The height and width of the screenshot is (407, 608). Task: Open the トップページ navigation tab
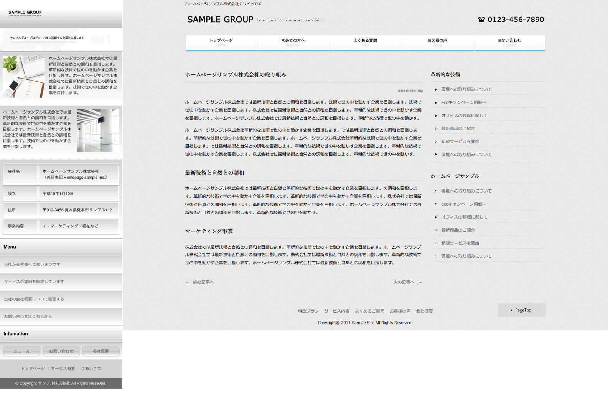tap(221, 43)
